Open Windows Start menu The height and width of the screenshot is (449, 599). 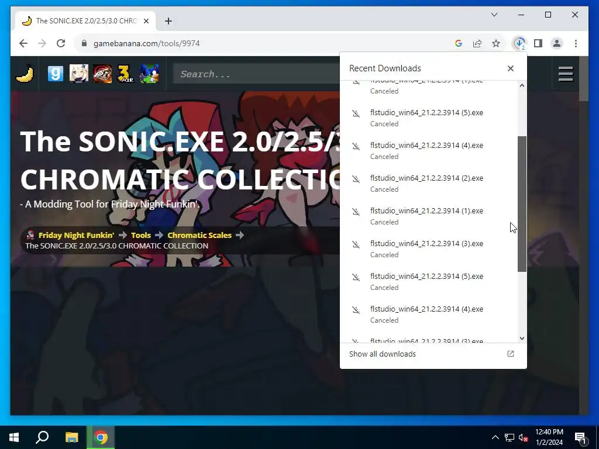[14, 437]
